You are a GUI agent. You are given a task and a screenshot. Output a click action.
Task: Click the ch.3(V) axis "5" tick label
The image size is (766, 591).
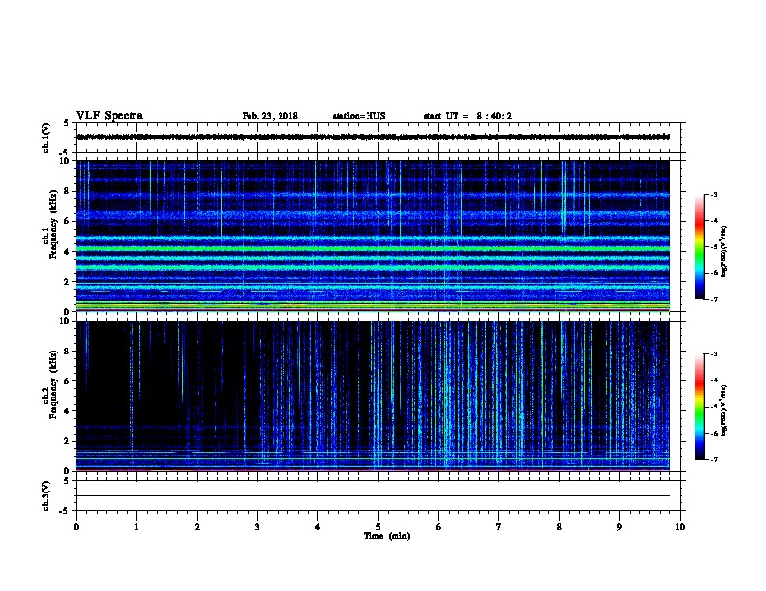(67, 481)
